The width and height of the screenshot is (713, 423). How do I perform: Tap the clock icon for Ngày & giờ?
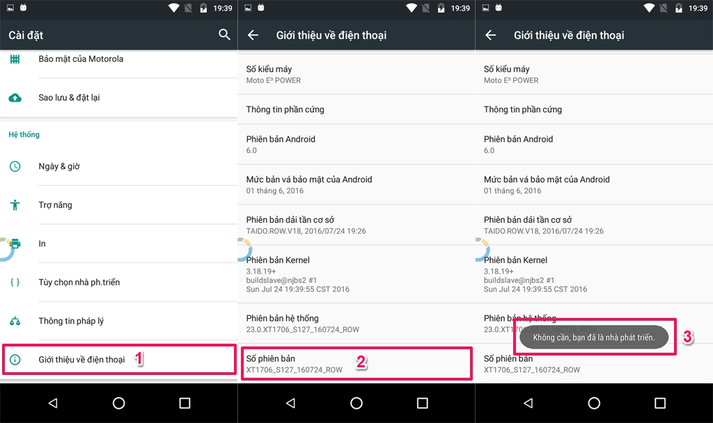15,166
